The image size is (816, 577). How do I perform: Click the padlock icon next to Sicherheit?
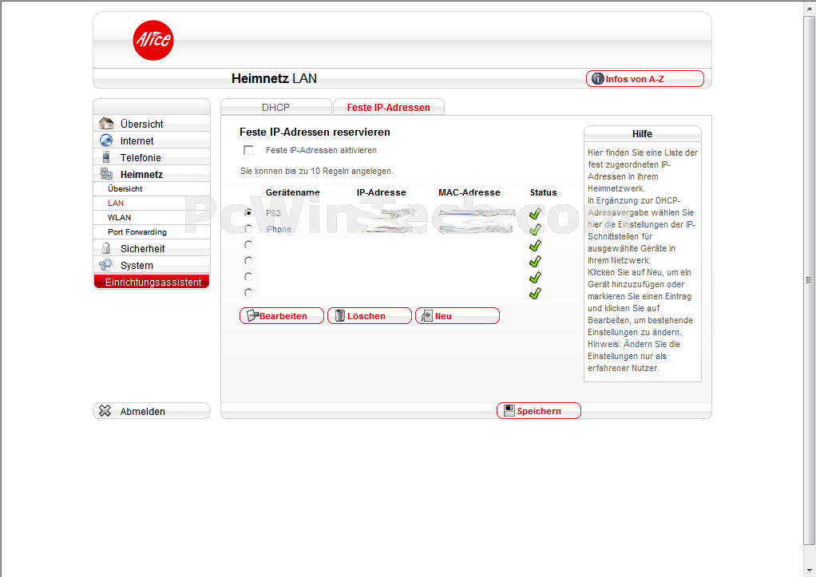[106, 248]
